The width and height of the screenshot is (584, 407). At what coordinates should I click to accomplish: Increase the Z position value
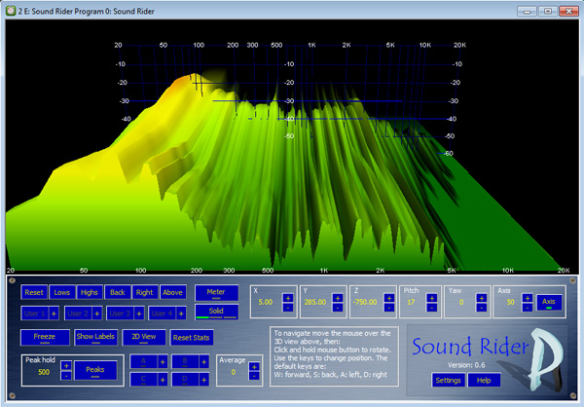(x=388, y=298)
